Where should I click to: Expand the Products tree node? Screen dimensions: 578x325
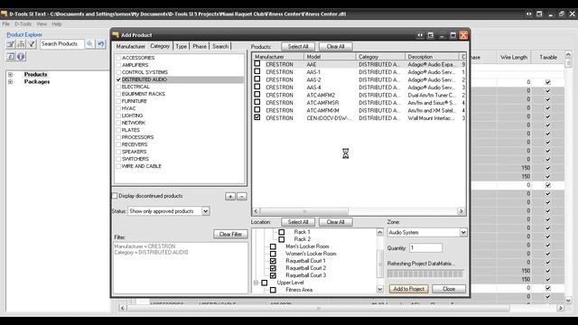coord(10,74)
